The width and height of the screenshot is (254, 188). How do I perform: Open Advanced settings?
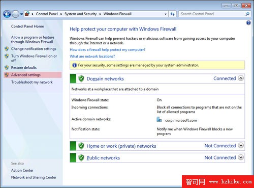[26, 75]
